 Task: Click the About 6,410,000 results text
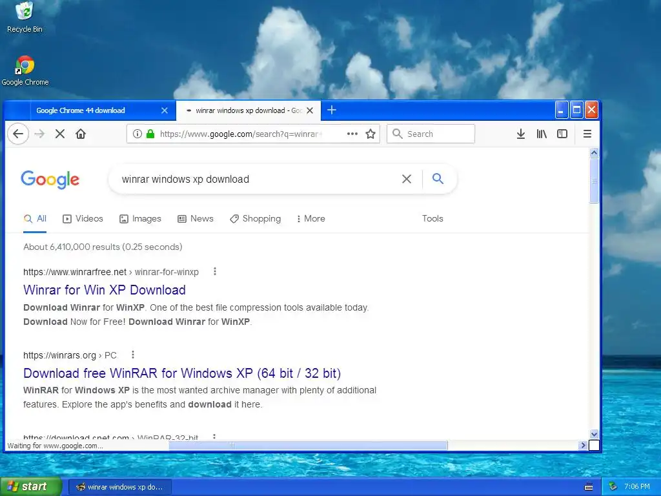(x=103, y=247)
